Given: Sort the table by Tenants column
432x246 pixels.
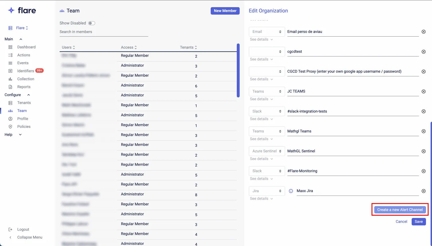Looking at the screenshot, I should tap(188, 47).
